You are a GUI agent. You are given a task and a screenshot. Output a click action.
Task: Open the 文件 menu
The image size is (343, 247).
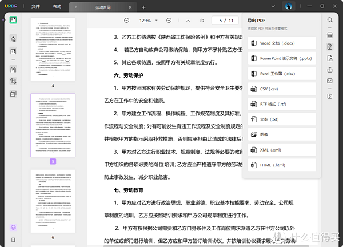coord(35,7)
